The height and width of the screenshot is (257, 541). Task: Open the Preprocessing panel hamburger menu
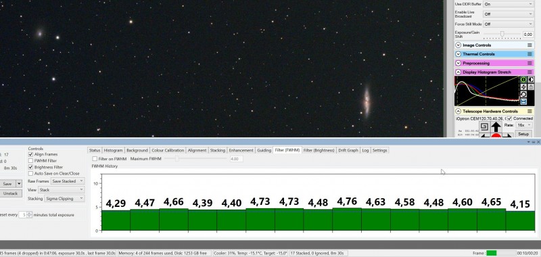[530, 63]
